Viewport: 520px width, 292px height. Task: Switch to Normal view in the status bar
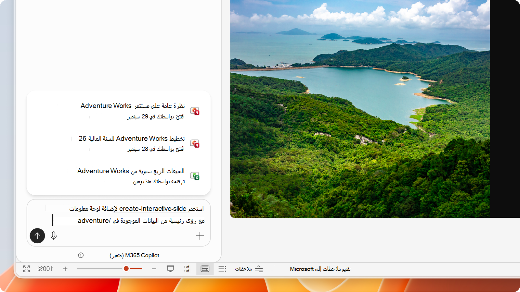pyautogui.click(x=205, y=269)
